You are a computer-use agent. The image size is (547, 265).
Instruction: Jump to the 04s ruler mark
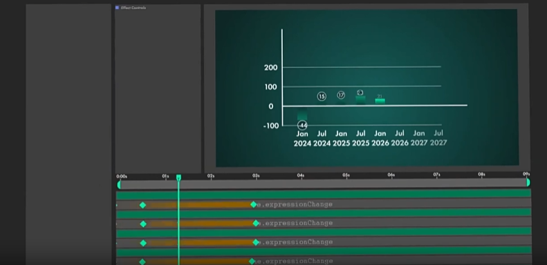[x=301, y=175]
